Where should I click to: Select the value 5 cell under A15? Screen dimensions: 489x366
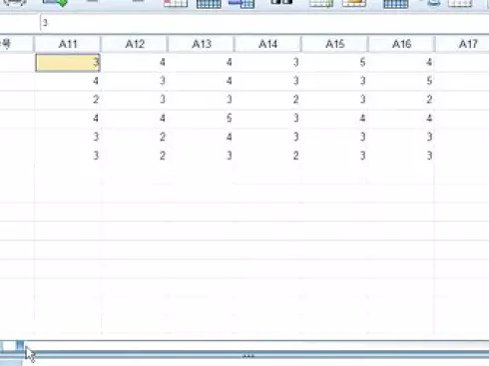coord(334,63)
